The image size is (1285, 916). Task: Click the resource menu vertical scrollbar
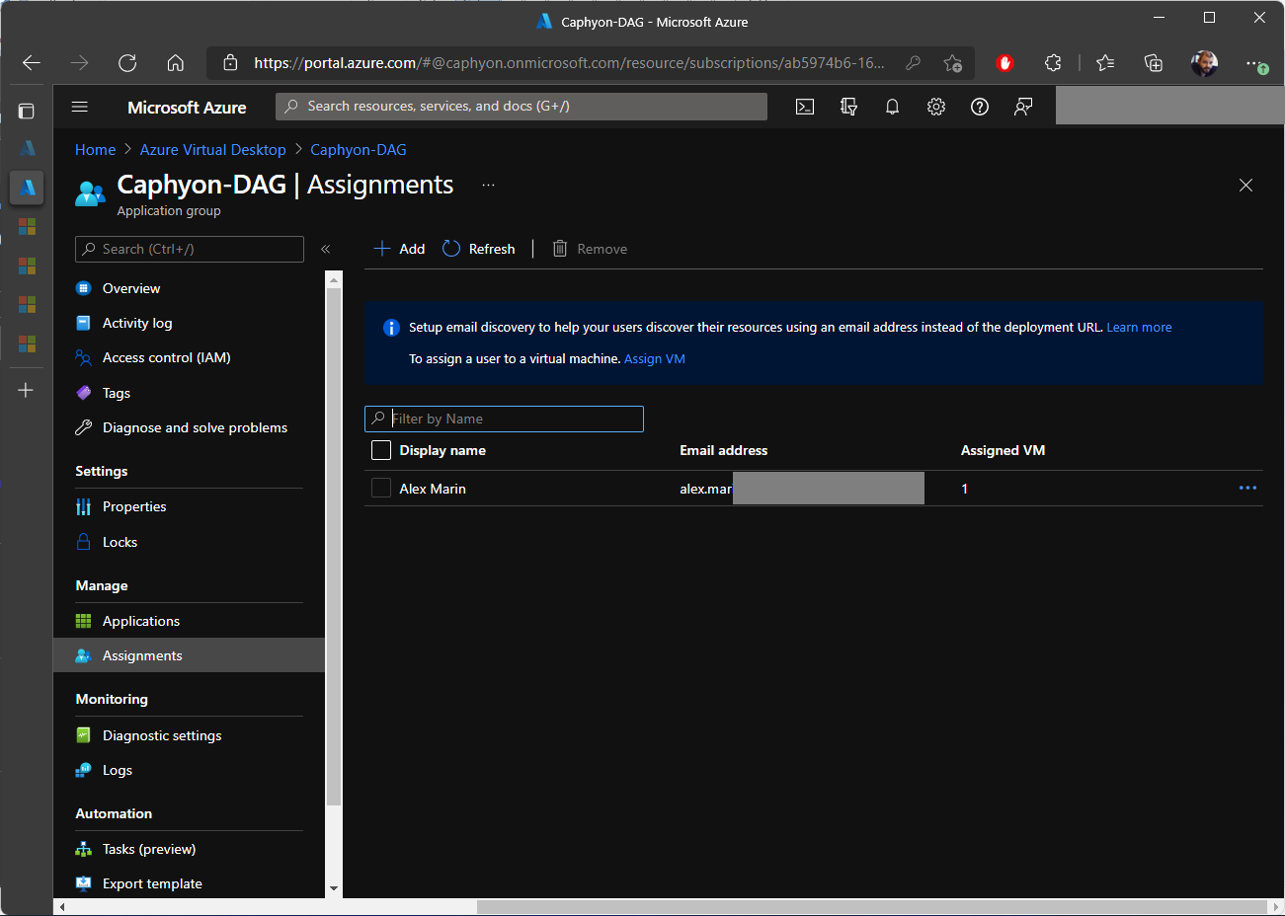tap(334, 548)
